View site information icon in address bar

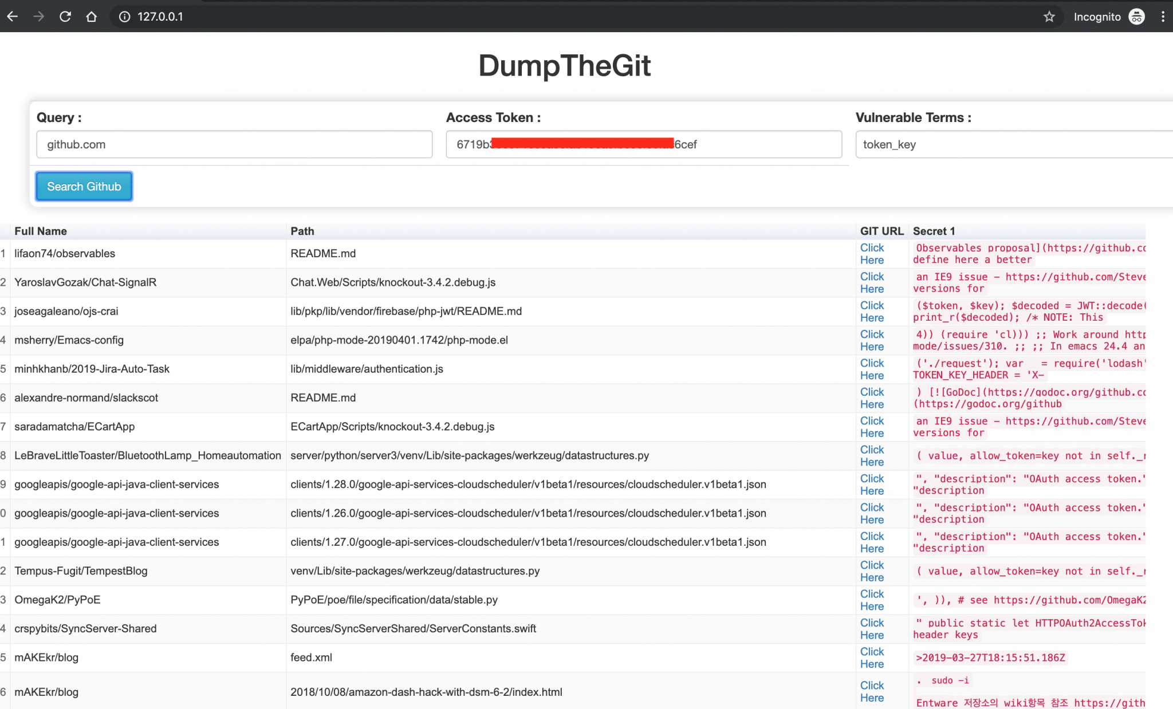click(124, 17)
